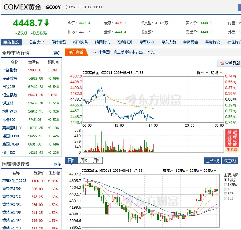Viewport: 241px width, 230px height.
Task: Open the 日经225 link
Action: click(9, 87)
